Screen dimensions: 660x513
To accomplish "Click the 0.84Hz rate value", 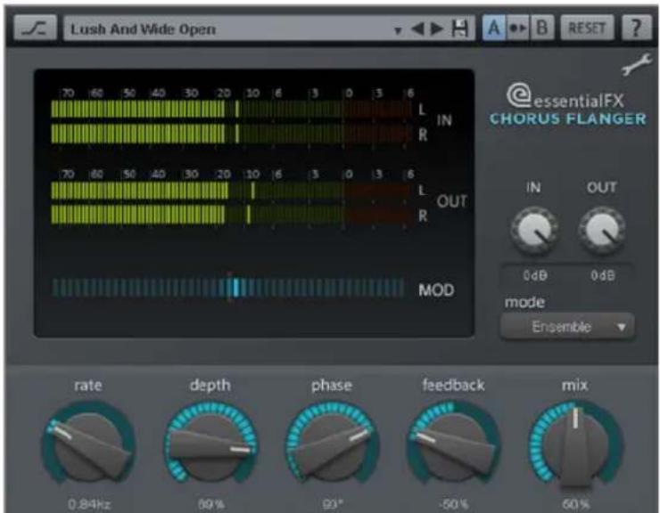I will point(89,504).
